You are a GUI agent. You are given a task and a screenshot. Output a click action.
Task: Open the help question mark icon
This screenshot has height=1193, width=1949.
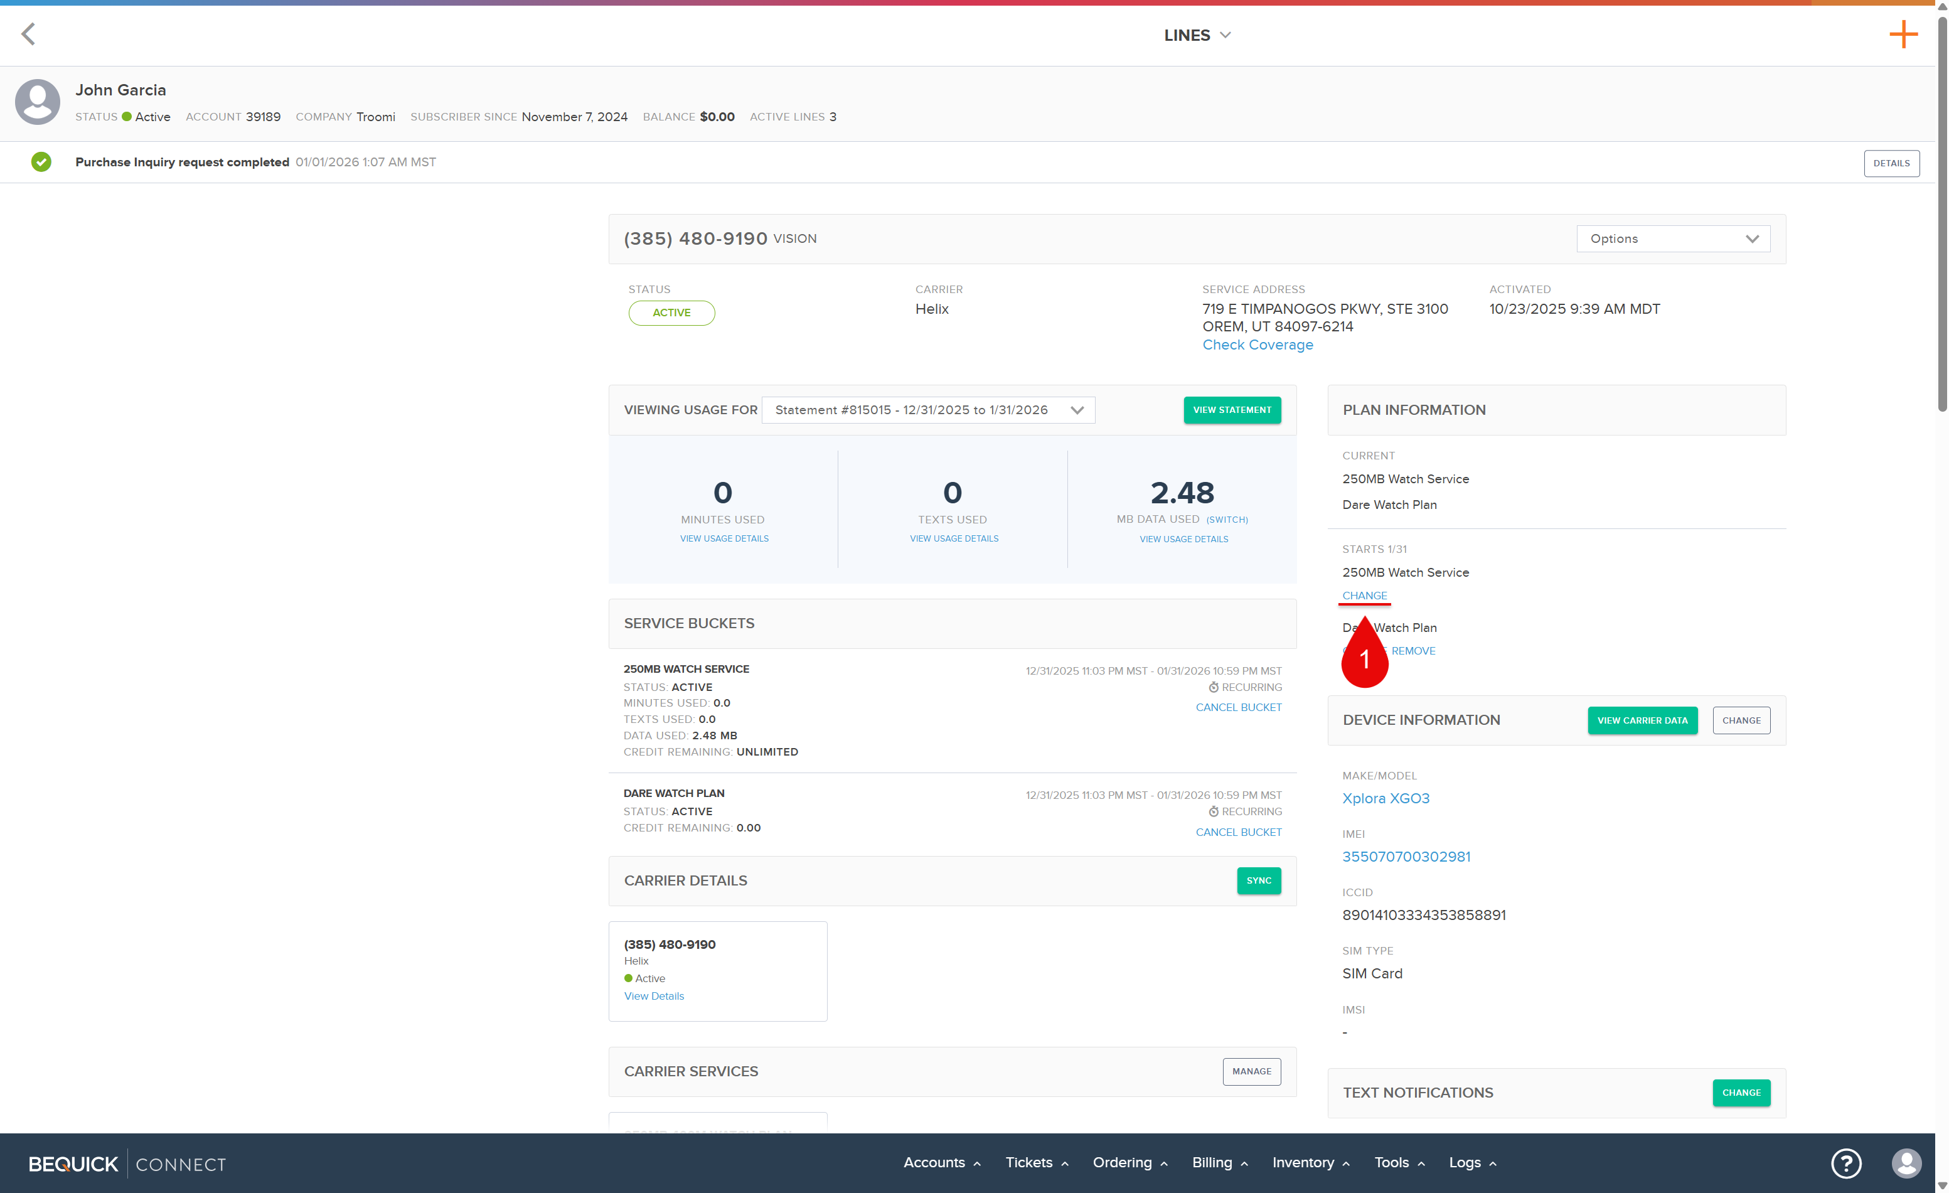tap(1845, 1163)
